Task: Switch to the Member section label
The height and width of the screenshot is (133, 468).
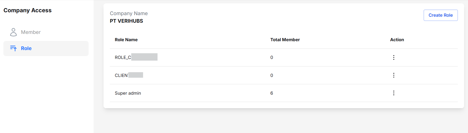Action: tap(31, 32)
